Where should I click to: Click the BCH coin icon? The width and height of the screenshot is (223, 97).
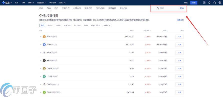click(44, 92)
